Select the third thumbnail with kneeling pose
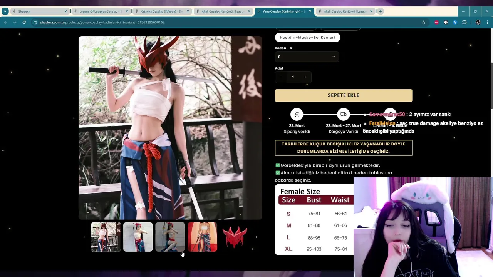This screenshot has height=277, width=493. (170, 237)
